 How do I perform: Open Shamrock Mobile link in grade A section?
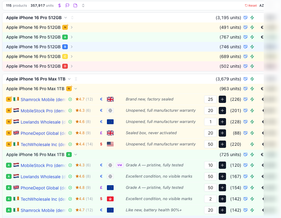tap(43, 210)
